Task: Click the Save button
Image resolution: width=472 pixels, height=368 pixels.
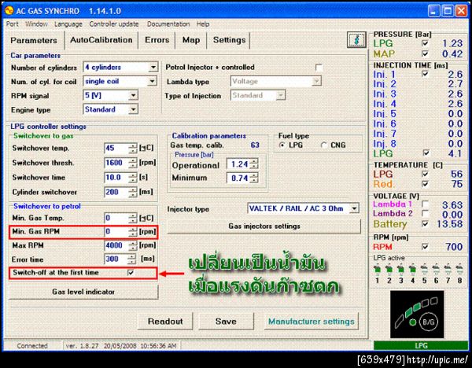Action: coord(226,322)
